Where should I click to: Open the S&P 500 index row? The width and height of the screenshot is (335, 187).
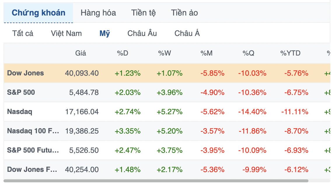[x=167, y=92]
